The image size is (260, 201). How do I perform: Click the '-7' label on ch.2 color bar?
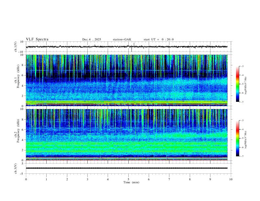tap(242, 156)
